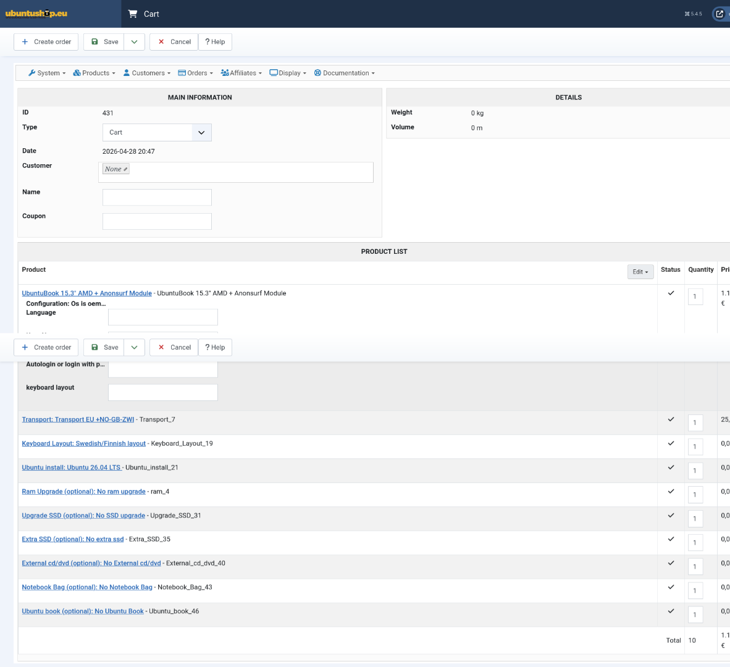The width and height of the screenshot is (730, 667).
Task: Expand the Save options arrow in top toolbar
Action: tap(134, 42)
